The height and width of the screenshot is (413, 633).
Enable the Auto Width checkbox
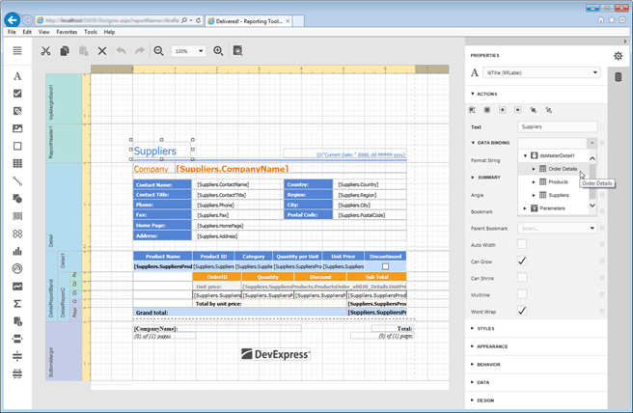522,244
